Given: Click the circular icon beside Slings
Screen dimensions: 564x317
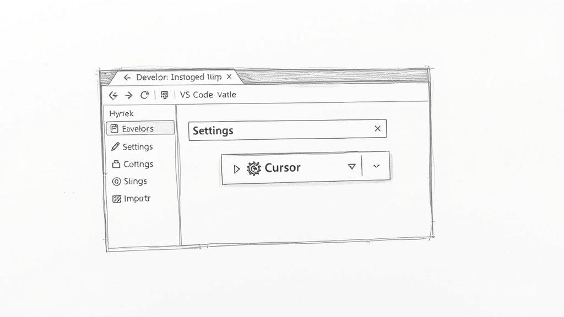Looking at the screenshot, I should (x=117, y=182).
